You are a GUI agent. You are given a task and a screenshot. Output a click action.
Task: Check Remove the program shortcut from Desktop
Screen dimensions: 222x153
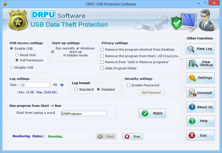pyautogui.click(x=102, y=49)
